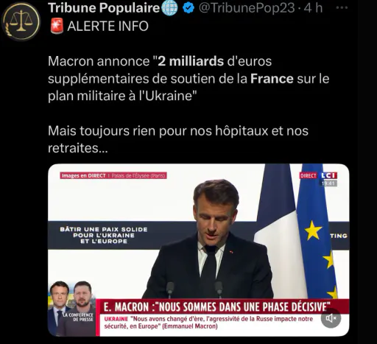Click the globe emoji beside the name
Viewport: 377px width, 344px height.
coord(169,8)
